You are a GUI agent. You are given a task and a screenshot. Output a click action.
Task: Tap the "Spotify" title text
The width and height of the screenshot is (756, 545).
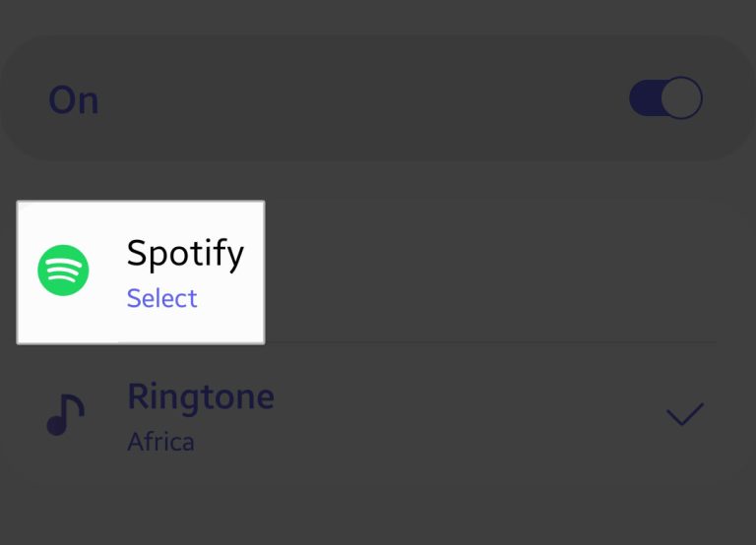point(186,254)
